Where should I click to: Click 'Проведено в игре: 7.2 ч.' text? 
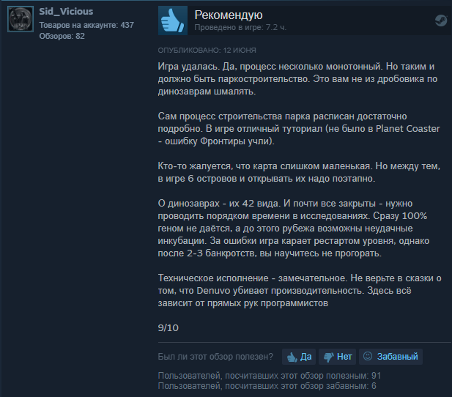coord(240,27)
